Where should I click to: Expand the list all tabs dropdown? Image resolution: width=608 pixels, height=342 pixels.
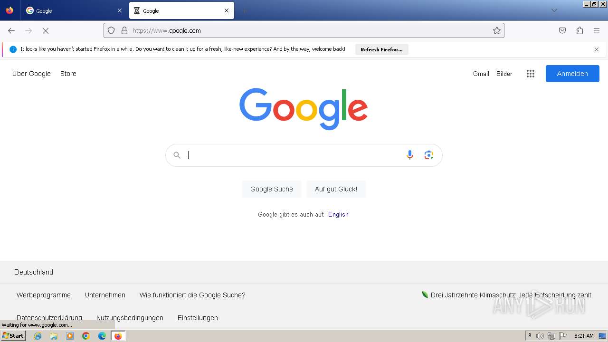pos(554,10)
